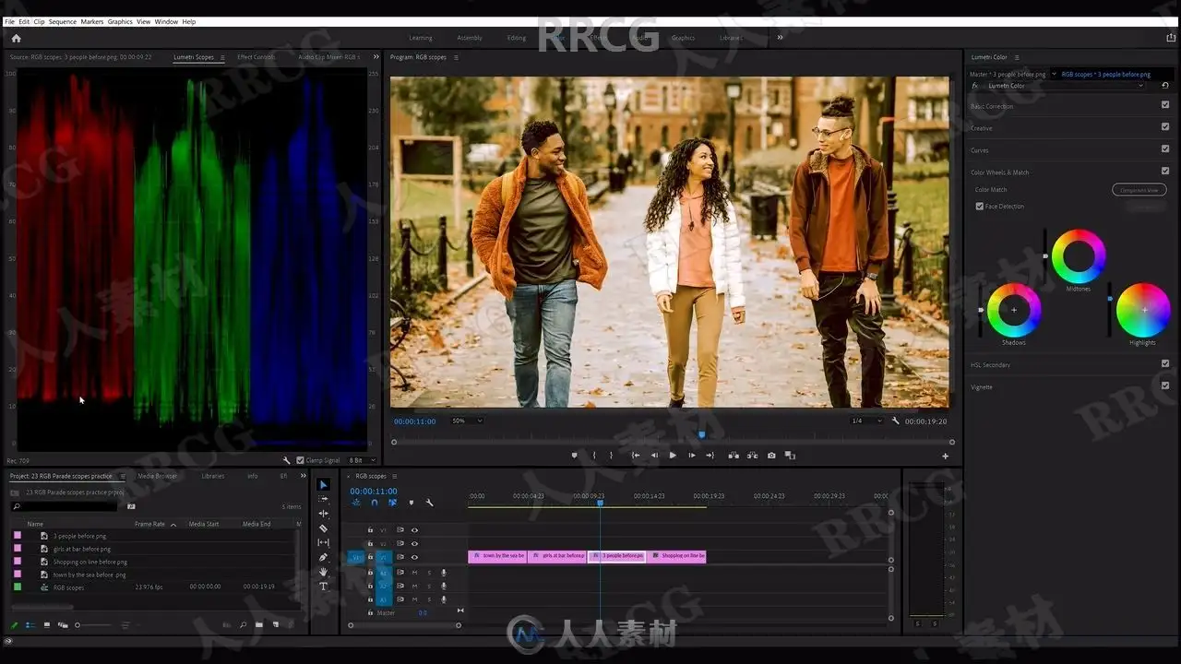Open the 8 Bit scope depth dropdown
The image size is (1181, 664).
361,459
